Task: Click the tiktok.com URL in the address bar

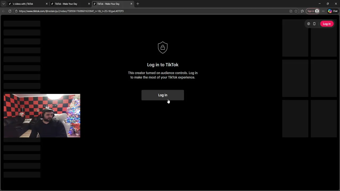Action: pyautogui.click(x=71, y=11)
